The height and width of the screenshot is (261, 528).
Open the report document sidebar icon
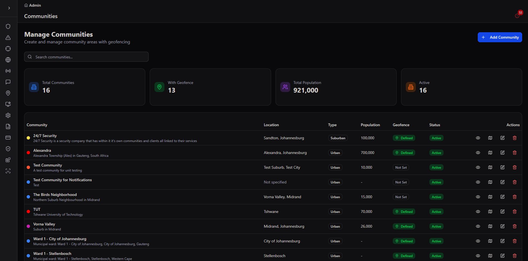click(x=8, y=126)
